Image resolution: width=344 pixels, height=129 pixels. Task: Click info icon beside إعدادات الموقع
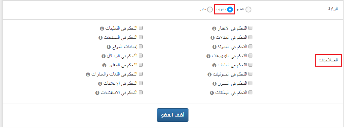click(108, 47)
